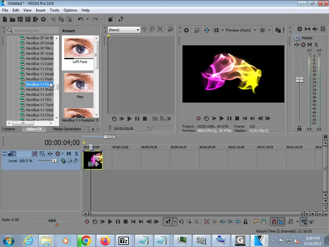Open Undo history dropdown arrow
The width and height of the screenshot is (329, 247).
click(87, 19)
